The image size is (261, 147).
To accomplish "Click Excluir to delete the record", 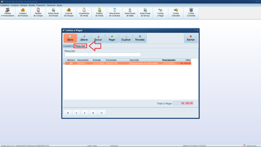I will point(98,38).
